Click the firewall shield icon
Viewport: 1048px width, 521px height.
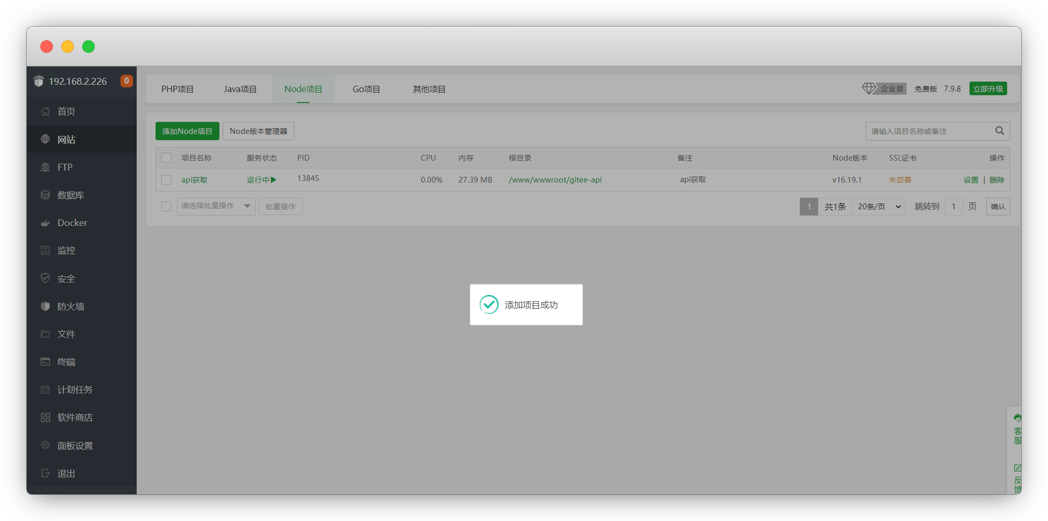pos(46,307)
